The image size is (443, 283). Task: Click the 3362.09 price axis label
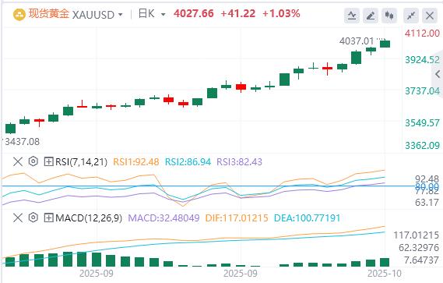(x=423, y=146)
